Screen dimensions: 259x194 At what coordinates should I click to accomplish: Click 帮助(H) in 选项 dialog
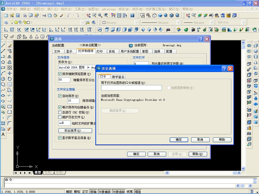[x=198, y=154]
